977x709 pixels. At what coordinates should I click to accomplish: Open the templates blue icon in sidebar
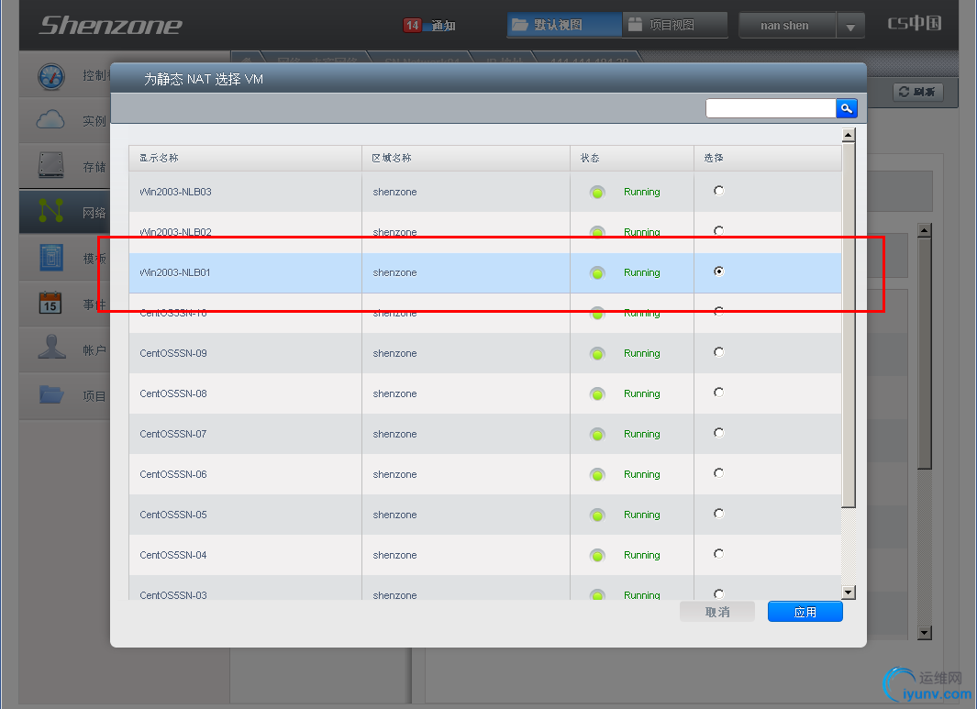pos(51,257)
